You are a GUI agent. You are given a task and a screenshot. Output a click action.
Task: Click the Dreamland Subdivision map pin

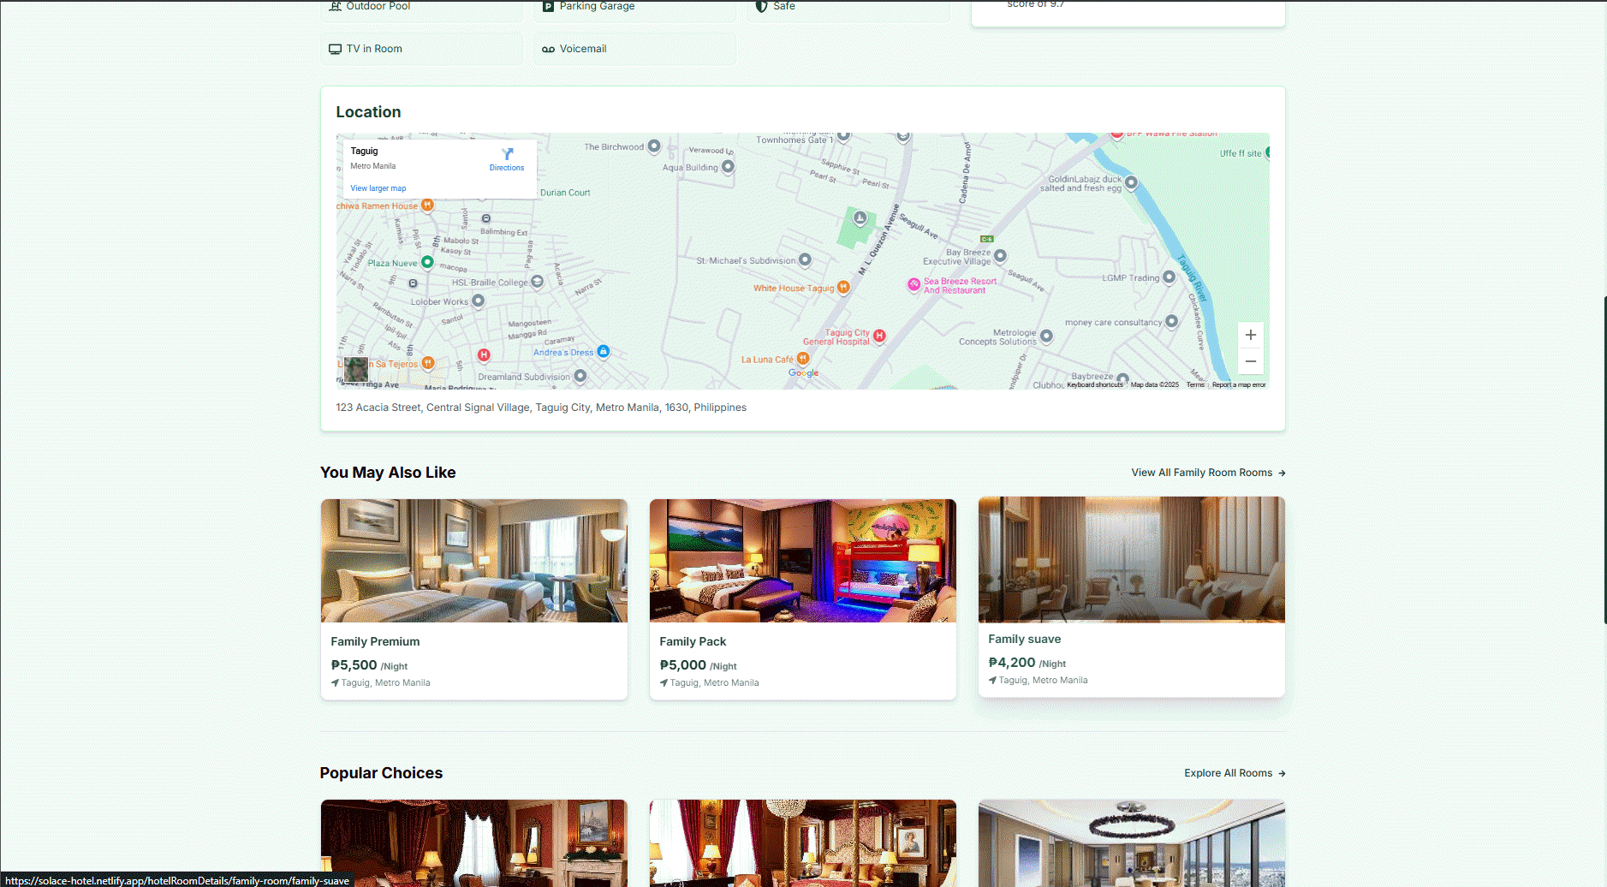580,375
